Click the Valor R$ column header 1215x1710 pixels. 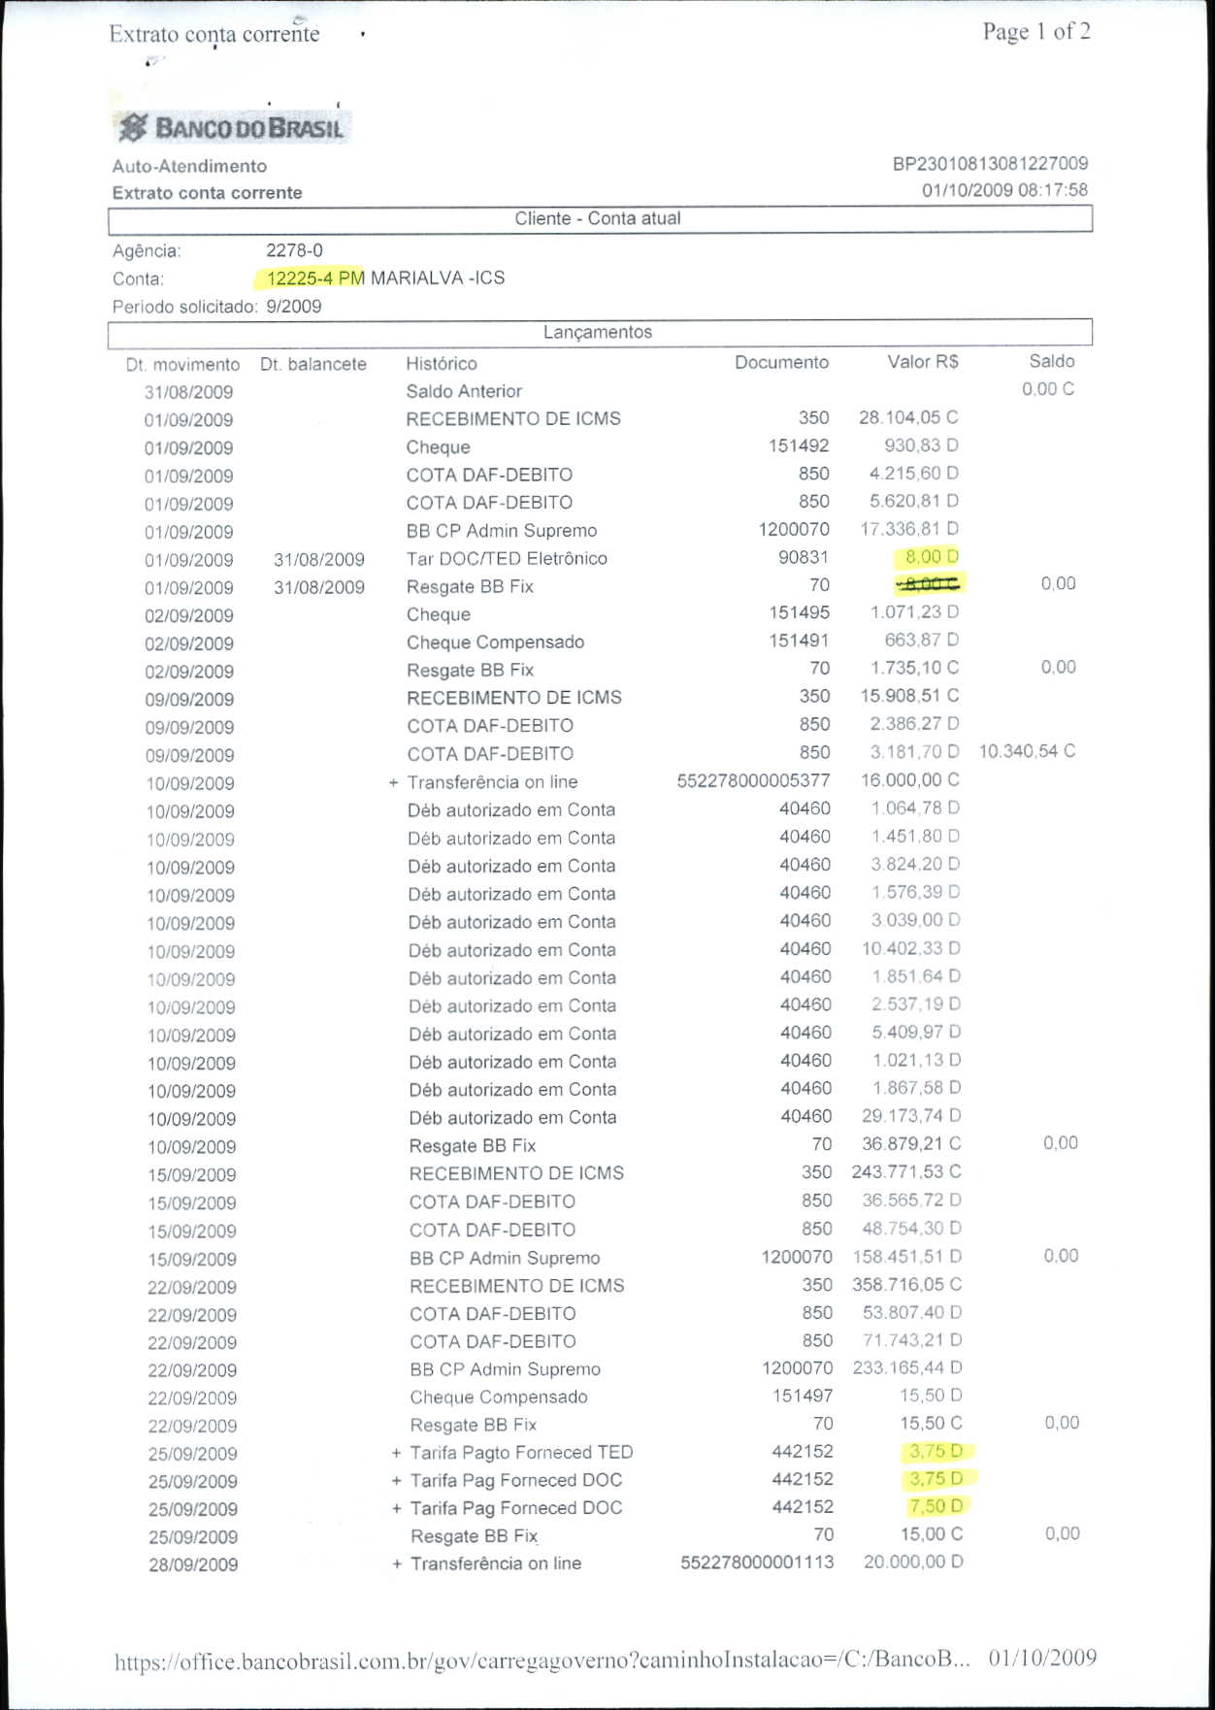coord(922,362)
